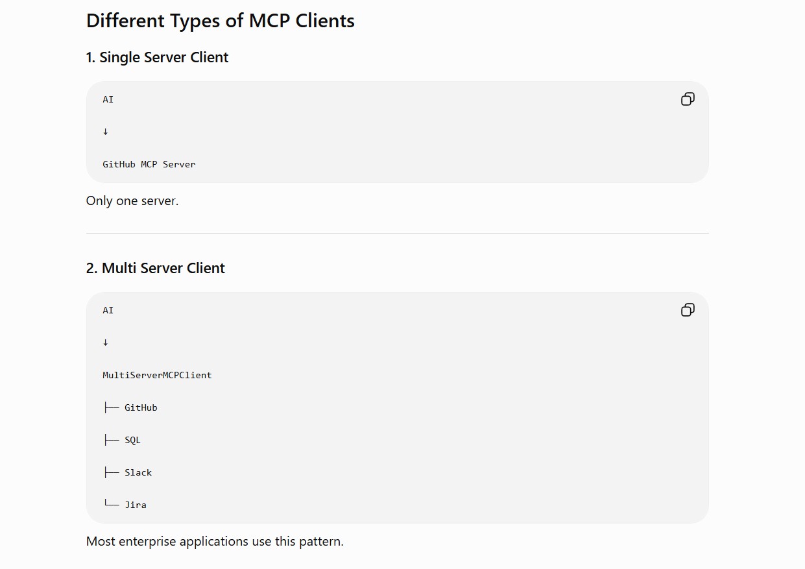Click the 'Slack' tree branch line
Viewport: 805px width, 569px height.
[128, 472]
